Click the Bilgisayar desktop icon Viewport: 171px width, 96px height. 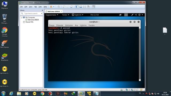tap(5, 5)
